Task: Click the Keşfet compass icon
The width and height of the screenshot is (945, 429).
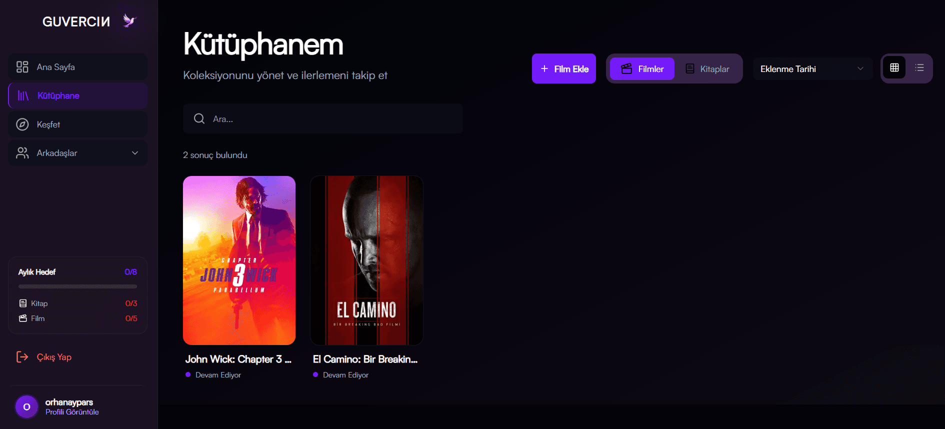Action: pos(22,124)
